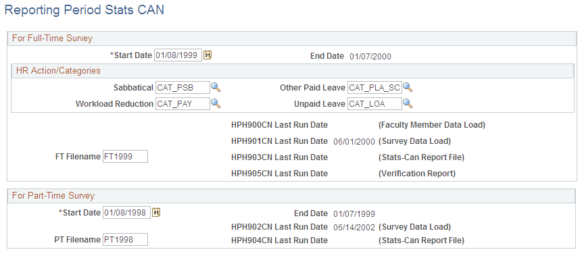Click the HPH903CN Last Run Date label
The image size is (582, 254).
click(279, 157)
